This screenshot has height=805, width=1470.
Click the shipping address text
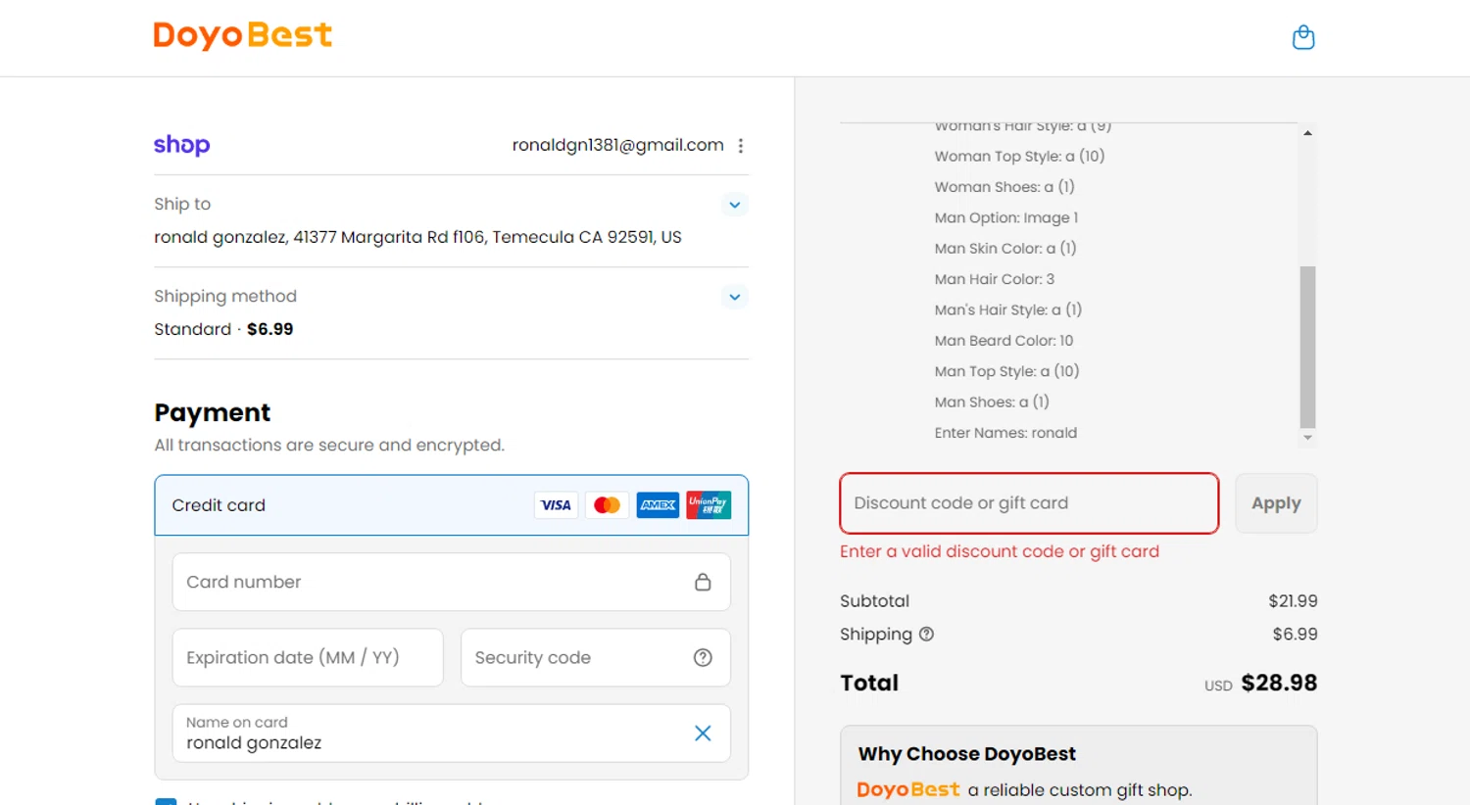coord(417,237)
